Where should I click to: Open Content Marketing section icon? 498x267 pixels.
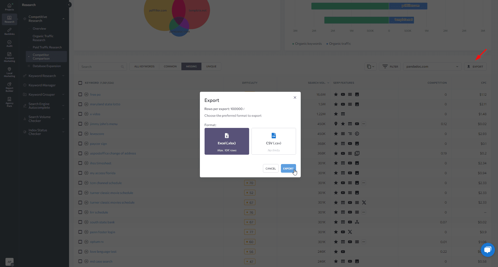tap(9, 57)
